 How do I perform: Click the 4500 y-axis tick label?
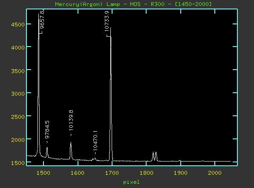click(x=18, y=24)
